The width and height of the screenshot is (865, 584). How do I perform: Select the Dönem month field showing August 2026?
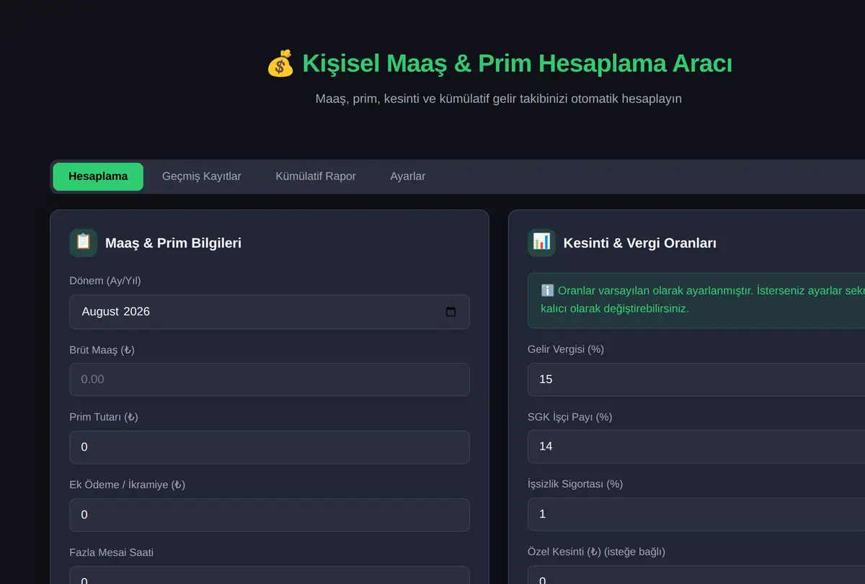270,312
